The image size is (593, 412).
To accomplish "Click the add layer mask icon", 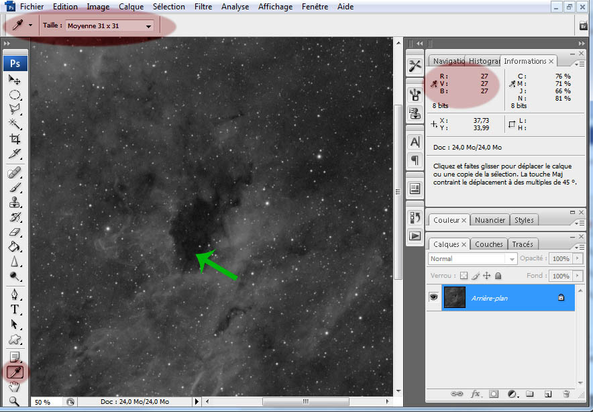I will (494, 394).
